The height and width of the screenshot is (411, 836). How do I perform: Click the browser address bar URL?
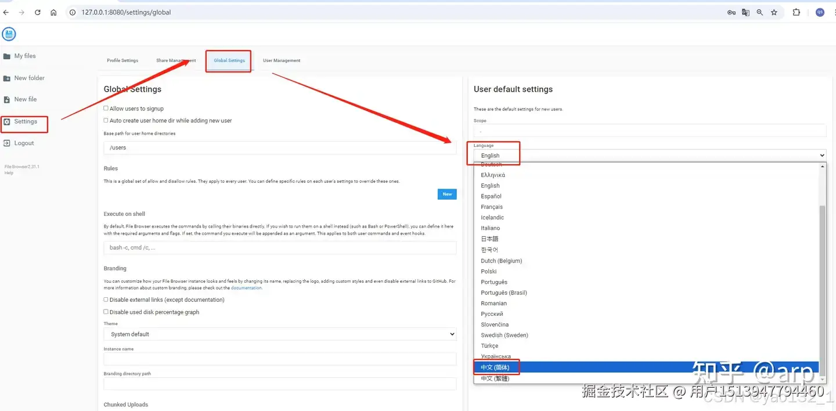point(126,12)
